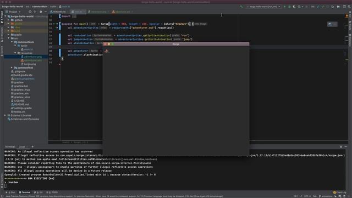Click commonMain breadcrumb in navigation bar
This screenshot has height=198, width=352.
tap(40, 7)
